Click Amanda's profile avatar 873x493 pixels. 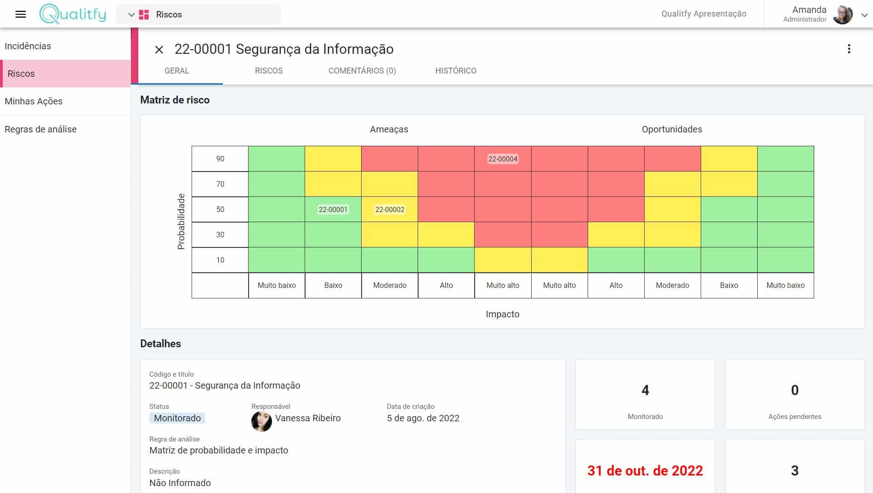coord(842,15)
